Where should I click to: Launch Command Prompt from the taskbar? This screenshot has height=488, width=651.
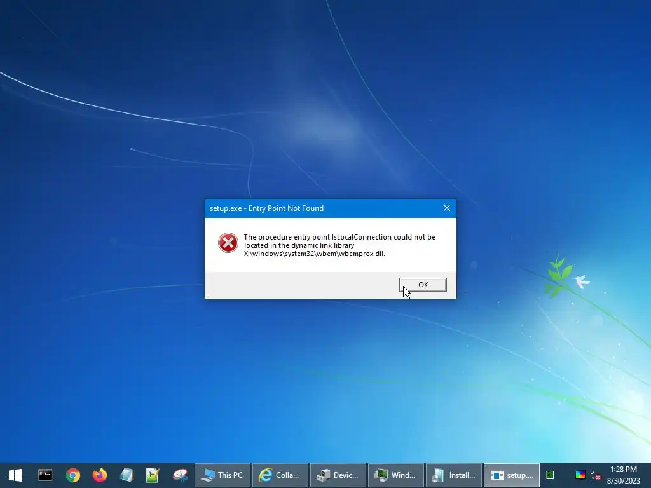coord(45,475)
